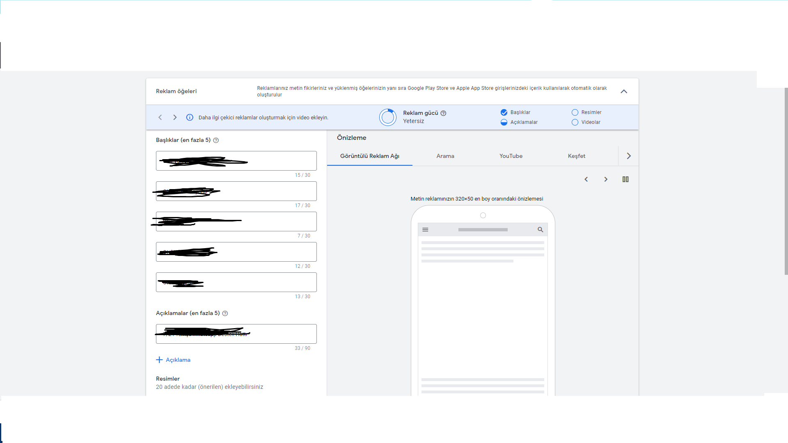Switch to the YouTube preview tab
Screen dimensions: 788x443
click(511, 156)
